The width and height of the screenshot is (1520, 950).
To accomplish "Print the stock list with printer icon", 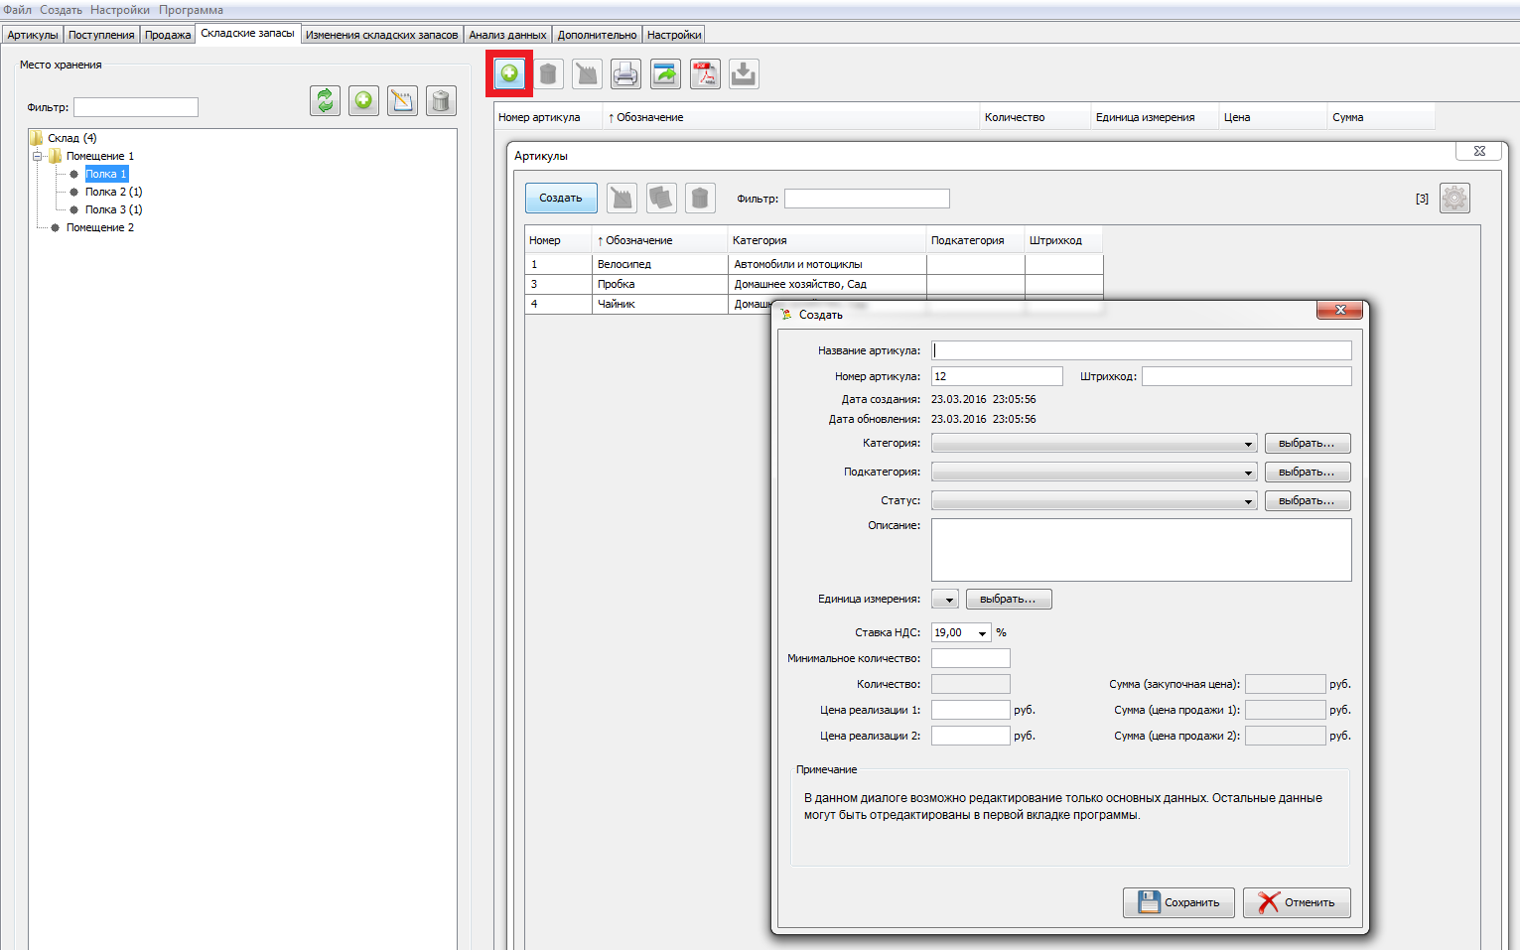I will pos(625,73).
